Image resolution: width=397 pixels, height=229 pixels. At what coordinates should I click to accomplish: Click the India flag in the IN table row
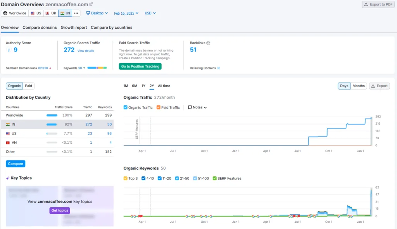tap(8, 124)
